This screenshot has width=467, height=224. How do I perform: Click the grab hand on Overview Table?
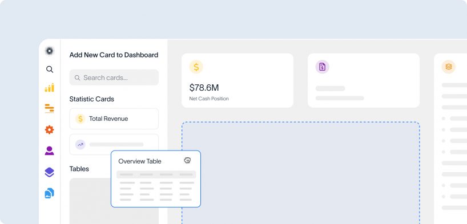187,160
